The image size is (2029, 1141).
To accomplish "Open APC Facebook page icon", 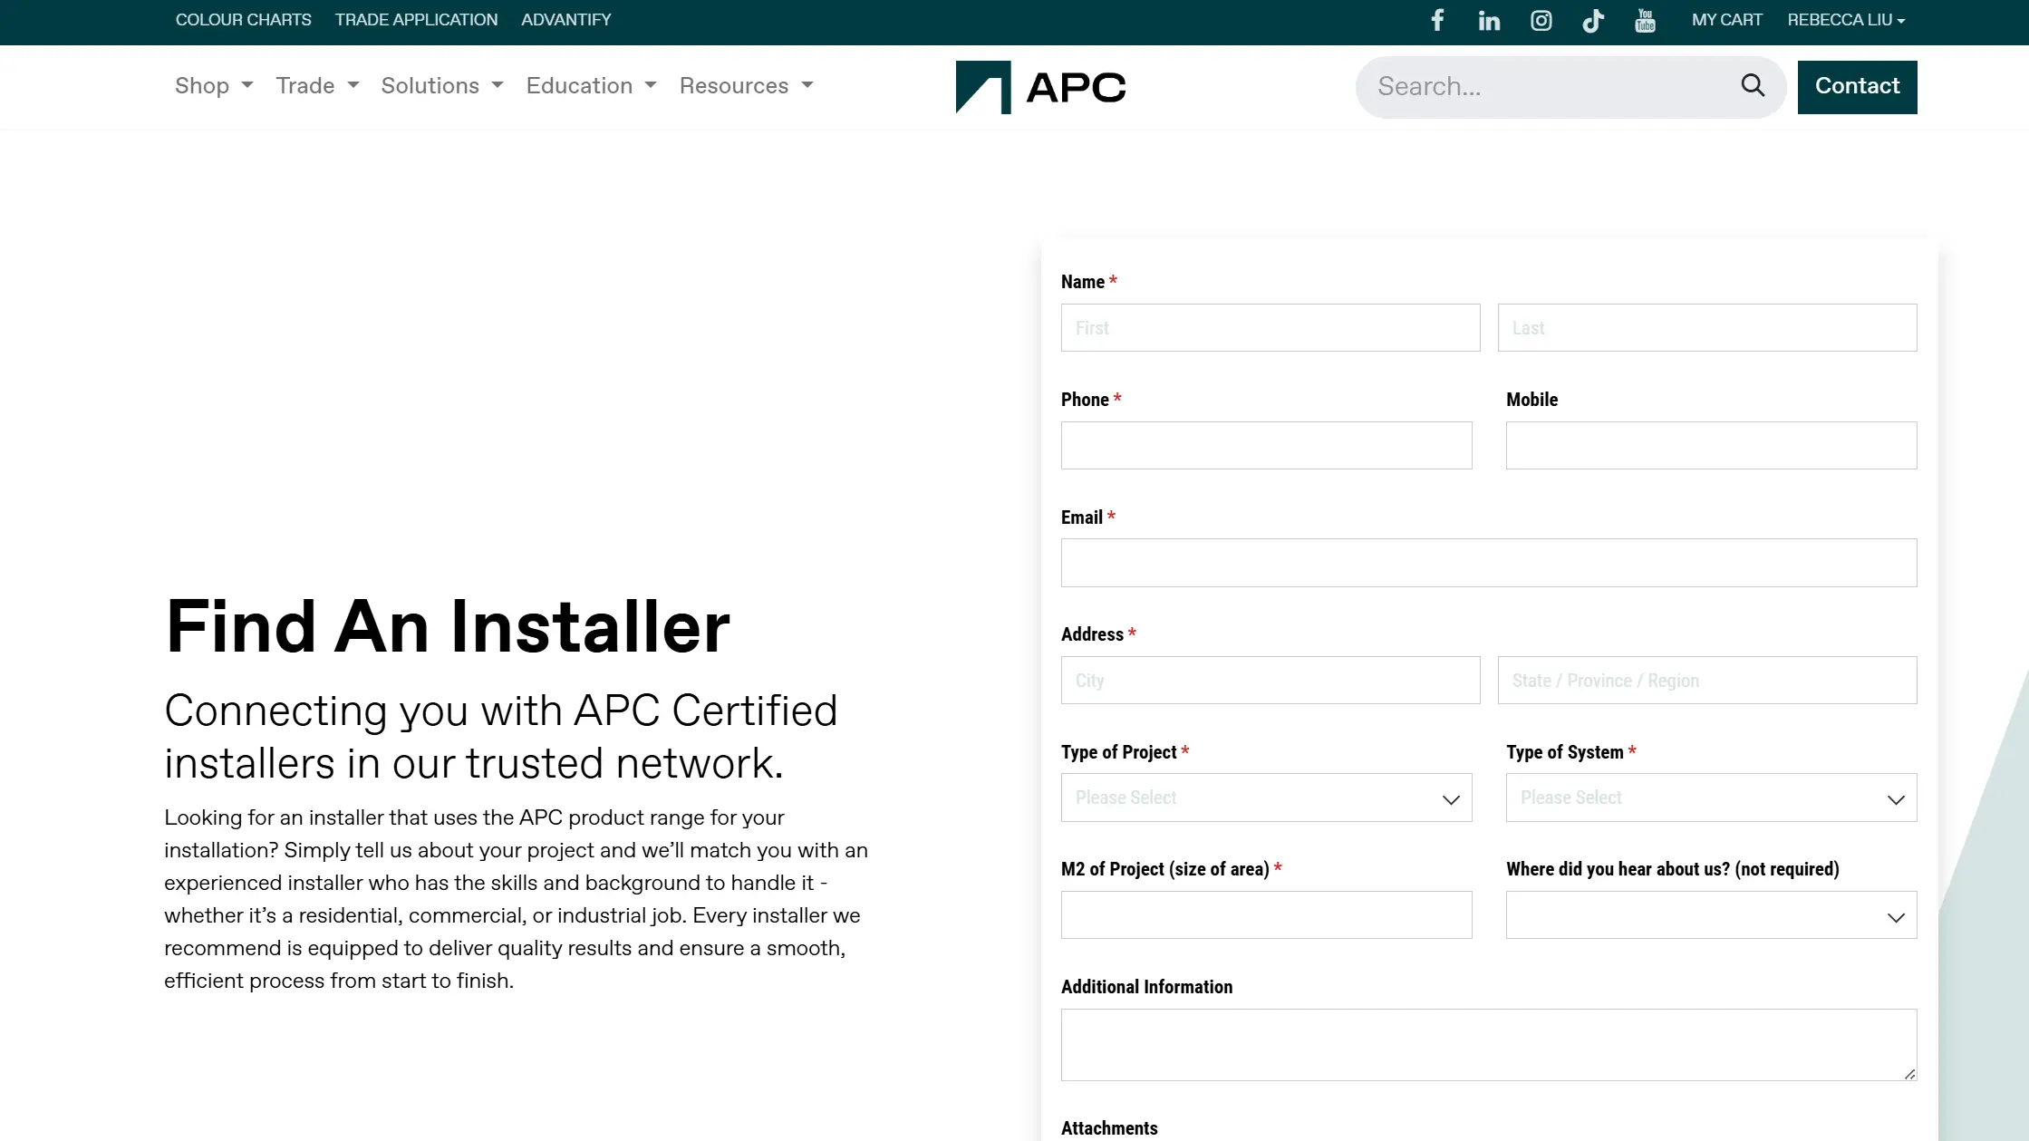I will [x=1437, y=20].
